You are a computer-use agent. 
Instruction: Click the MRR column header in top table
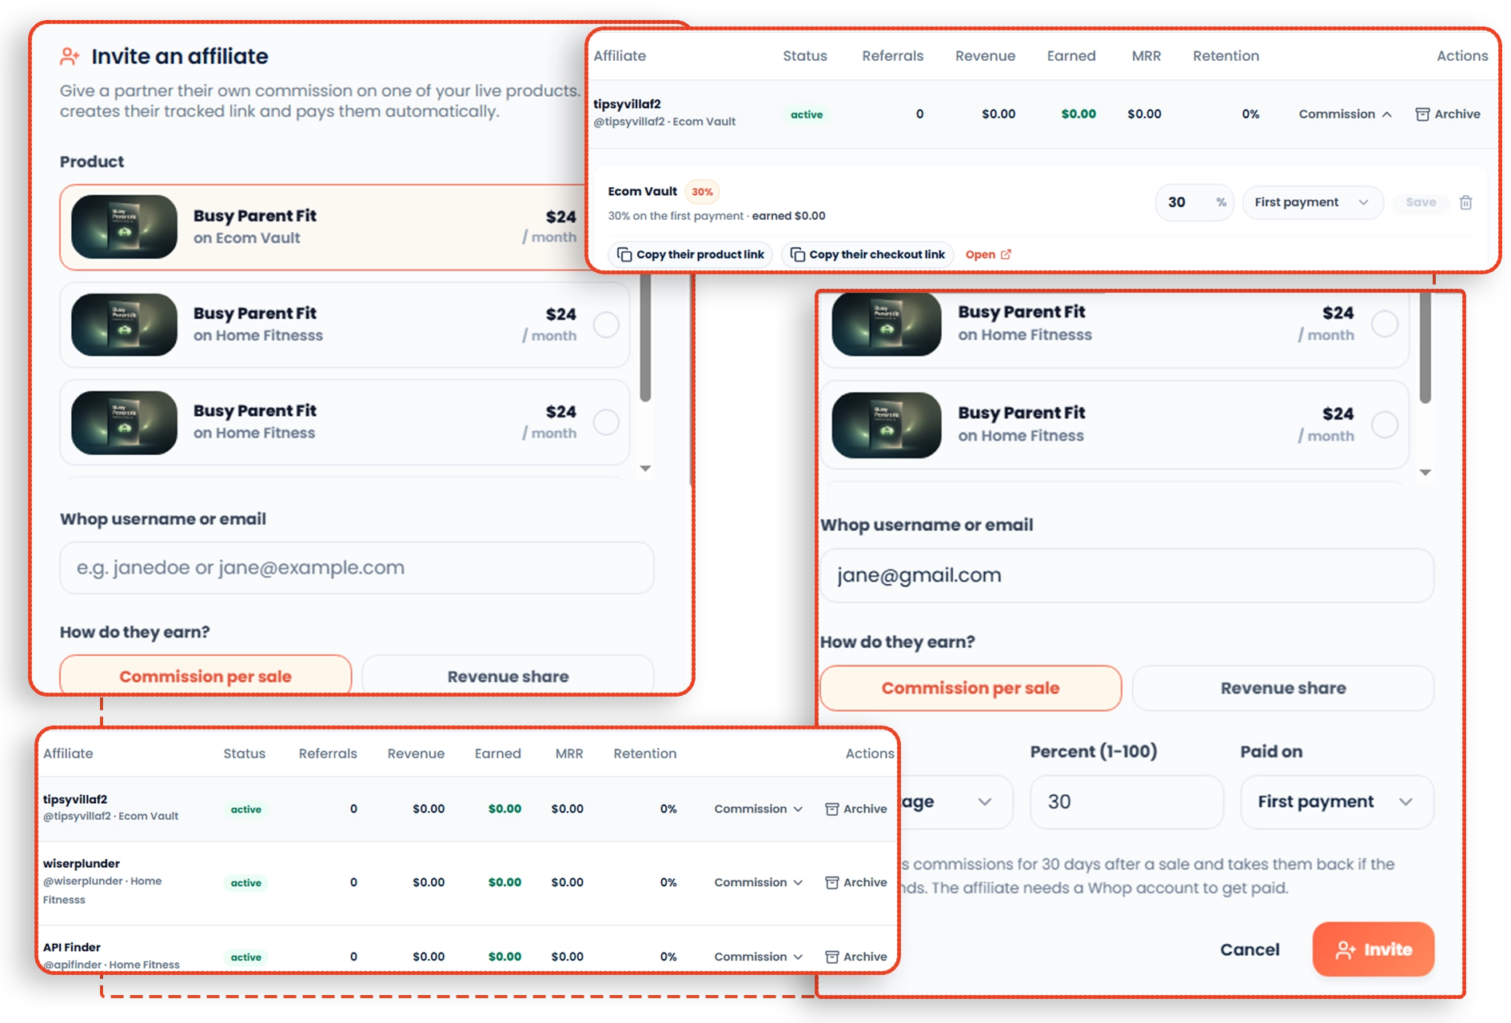pos(1146,56)
